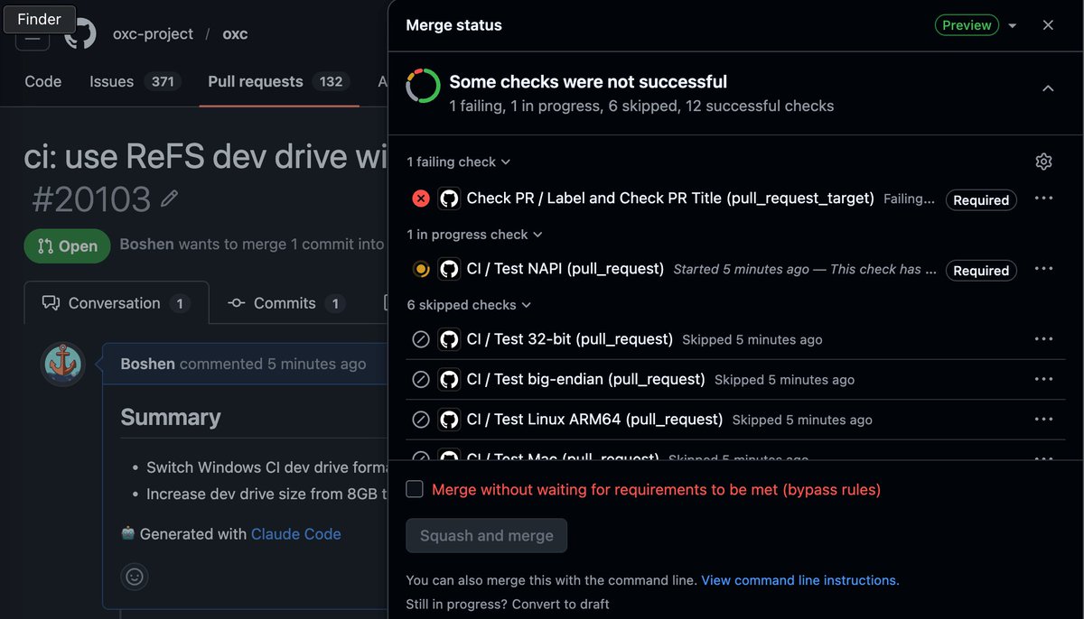Switch to the Commits tab
Screen dimensions: 1084x619
[x=285, y=303]
